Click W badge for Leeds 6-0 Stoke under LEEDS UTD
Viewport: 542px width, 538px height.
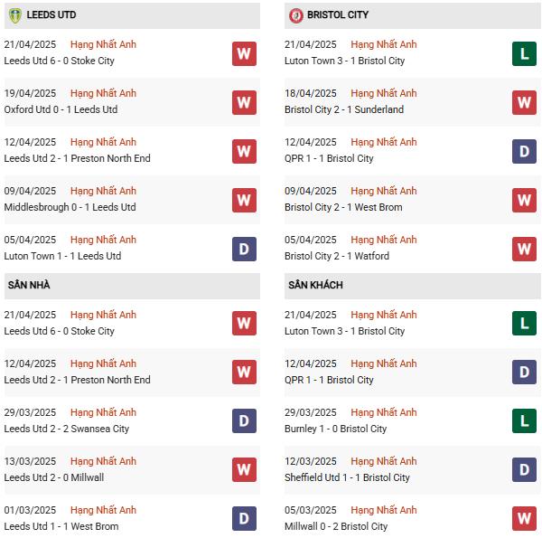point(244,53)
